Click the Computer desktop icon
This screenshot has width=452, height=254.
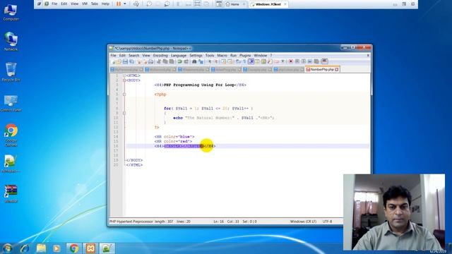click(11, 12)
